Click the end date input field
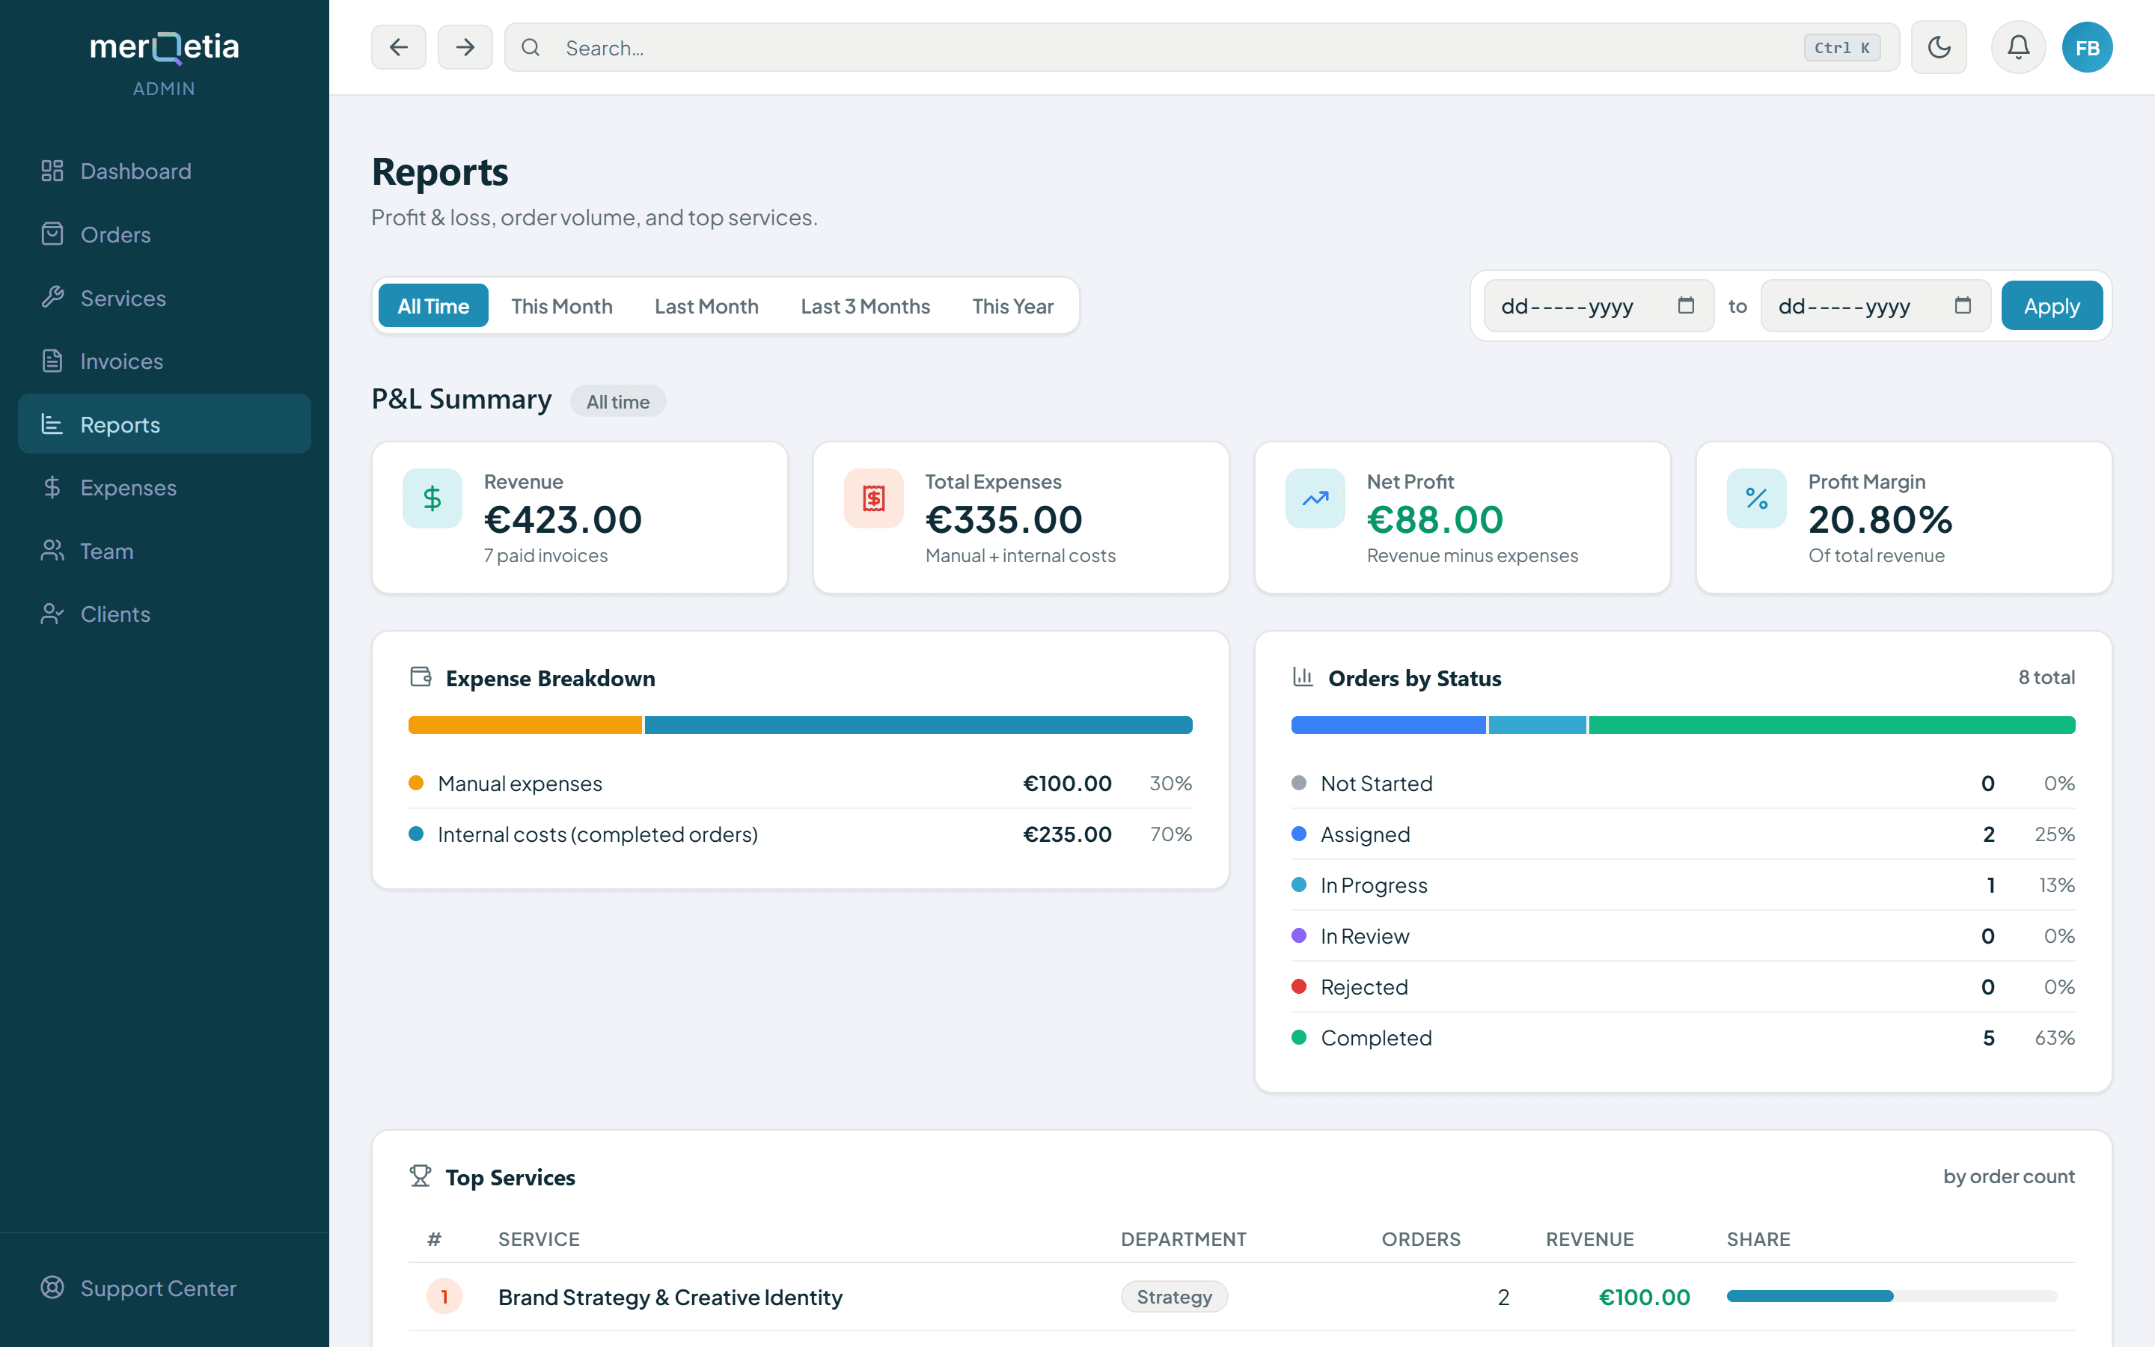This screenshot has height=1347, width=2155. [x=1875, y=305]
